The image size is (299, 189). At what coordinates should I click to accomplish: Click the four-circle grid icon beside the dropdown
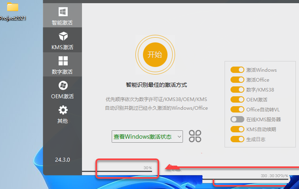[x=195, y=136]
